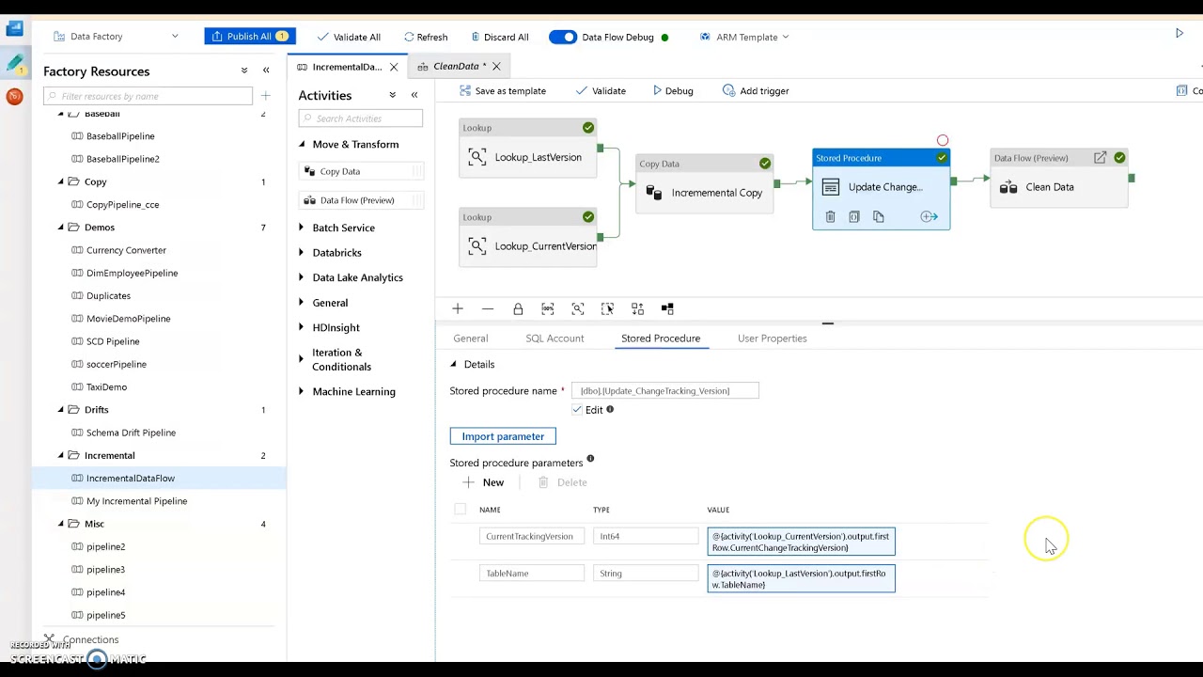Delete the Update Change stored procedure activity
The height and width of the screenshot is (677, 1203).
point(830,217)
